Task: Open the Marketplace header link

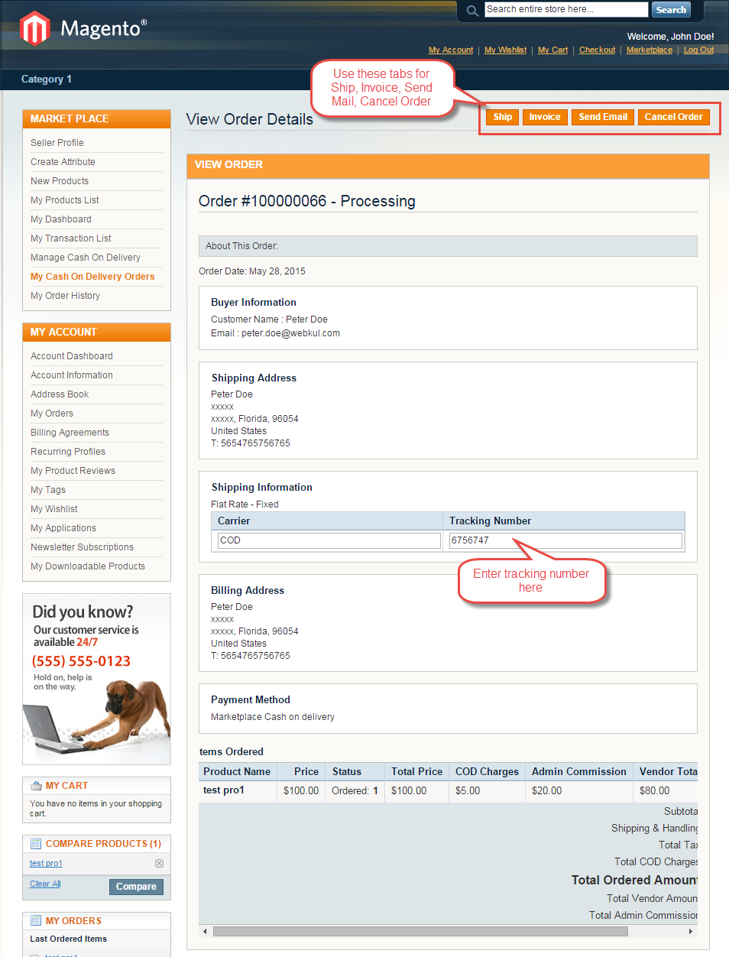Action: [650, 50]
